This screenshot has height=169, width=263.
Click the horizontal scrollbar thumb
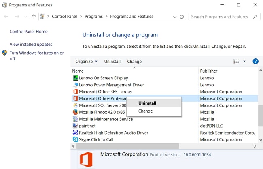[128, 146]
